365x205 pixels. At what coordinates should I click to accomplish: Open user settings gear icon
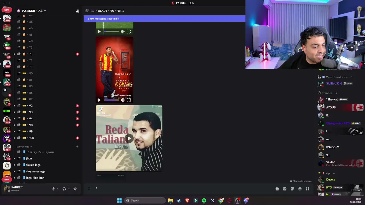(75, 189)
